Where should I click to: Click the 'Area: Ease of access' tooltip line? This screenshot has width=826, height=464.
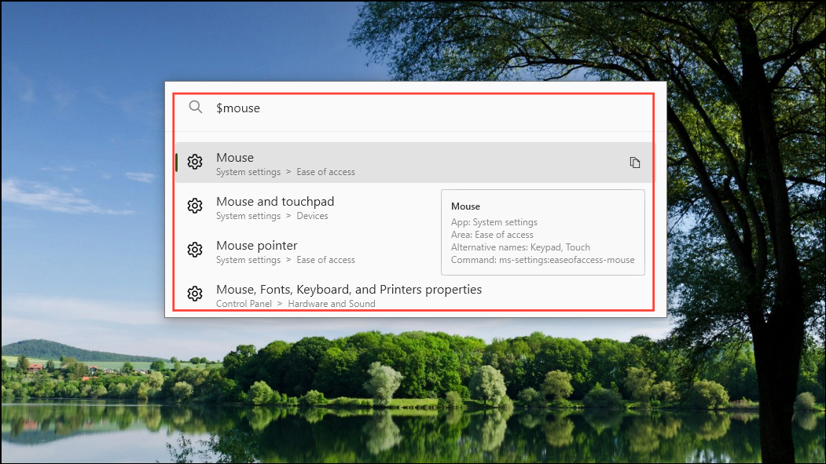point(492,235)
